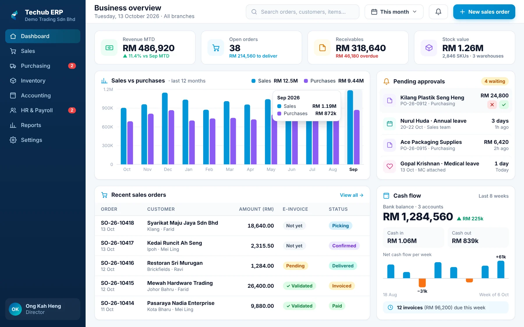
Task: Create a New sales order
Action: point(484,12)
